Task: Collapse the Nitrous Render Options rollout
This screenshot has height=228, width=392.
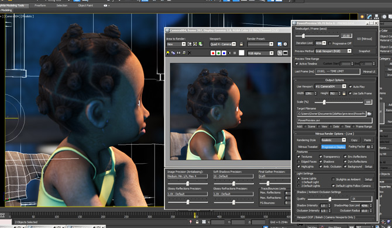Action: coord(335,134)
